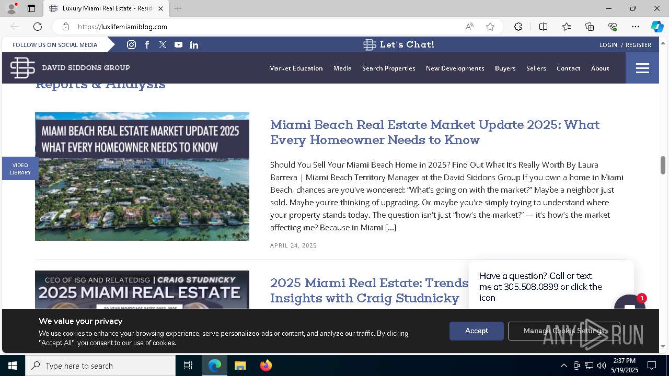The height and width of the screenshot is (376, 669).
Task: Open the Sellers menu item
Action: click(x=536, y=68)
